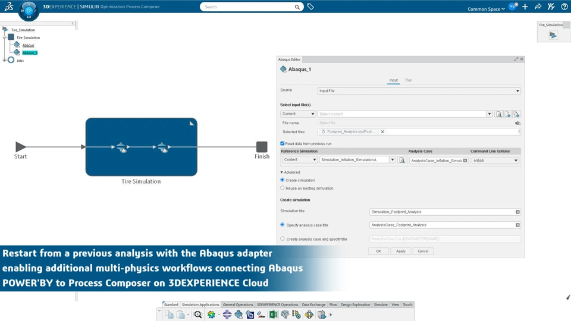Open 3DEXPERIENCE Operations toolbar tab
This screenshot has height=321, width=571.
(278, 304)
